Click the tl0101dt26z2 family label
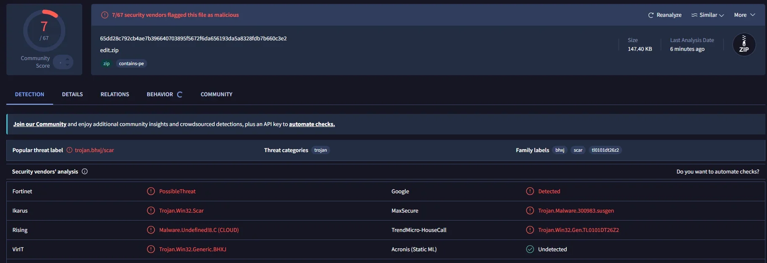Image resolution: width=767 pixels, height=263 pixels. pyautogui.click(x=605, y=150)
